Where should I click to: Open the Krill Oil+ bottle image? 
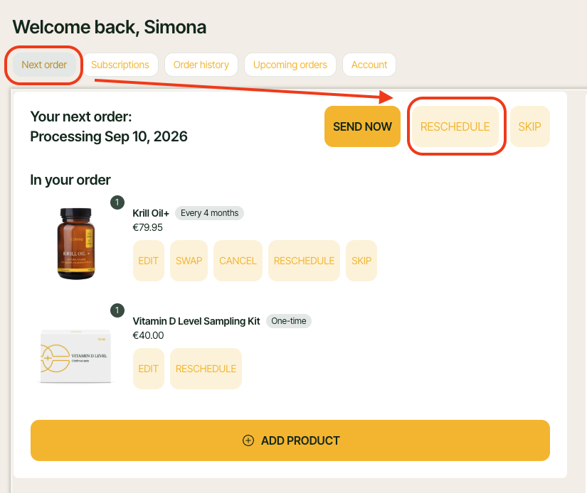(x=76, y=244)
